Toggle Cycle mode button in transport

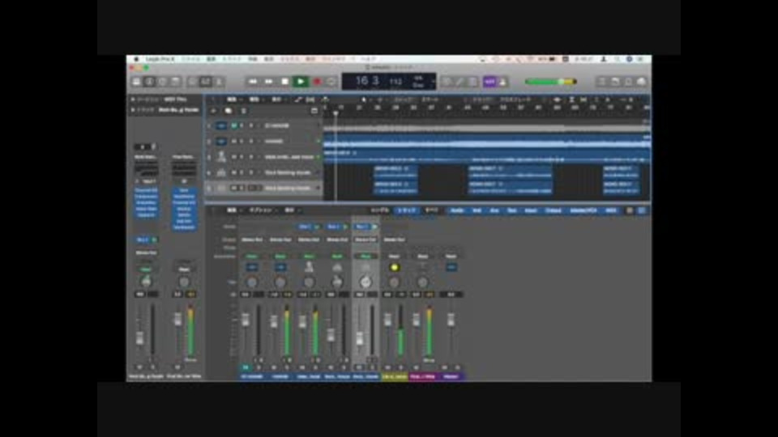pos(331,82)
